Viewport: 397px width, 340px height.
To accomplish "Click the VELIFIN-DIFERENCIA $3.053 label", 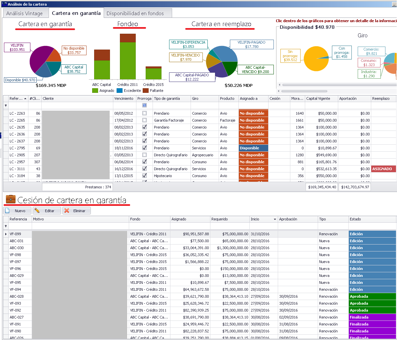I will [x=188, y=45].
